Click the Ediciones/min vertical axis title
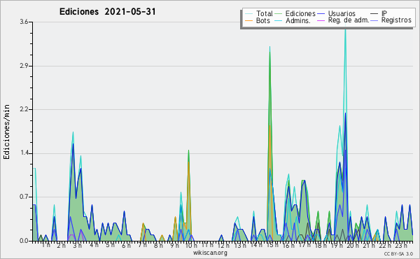The height and width of the screenshot is (259, 420). [x=6, y=132]
